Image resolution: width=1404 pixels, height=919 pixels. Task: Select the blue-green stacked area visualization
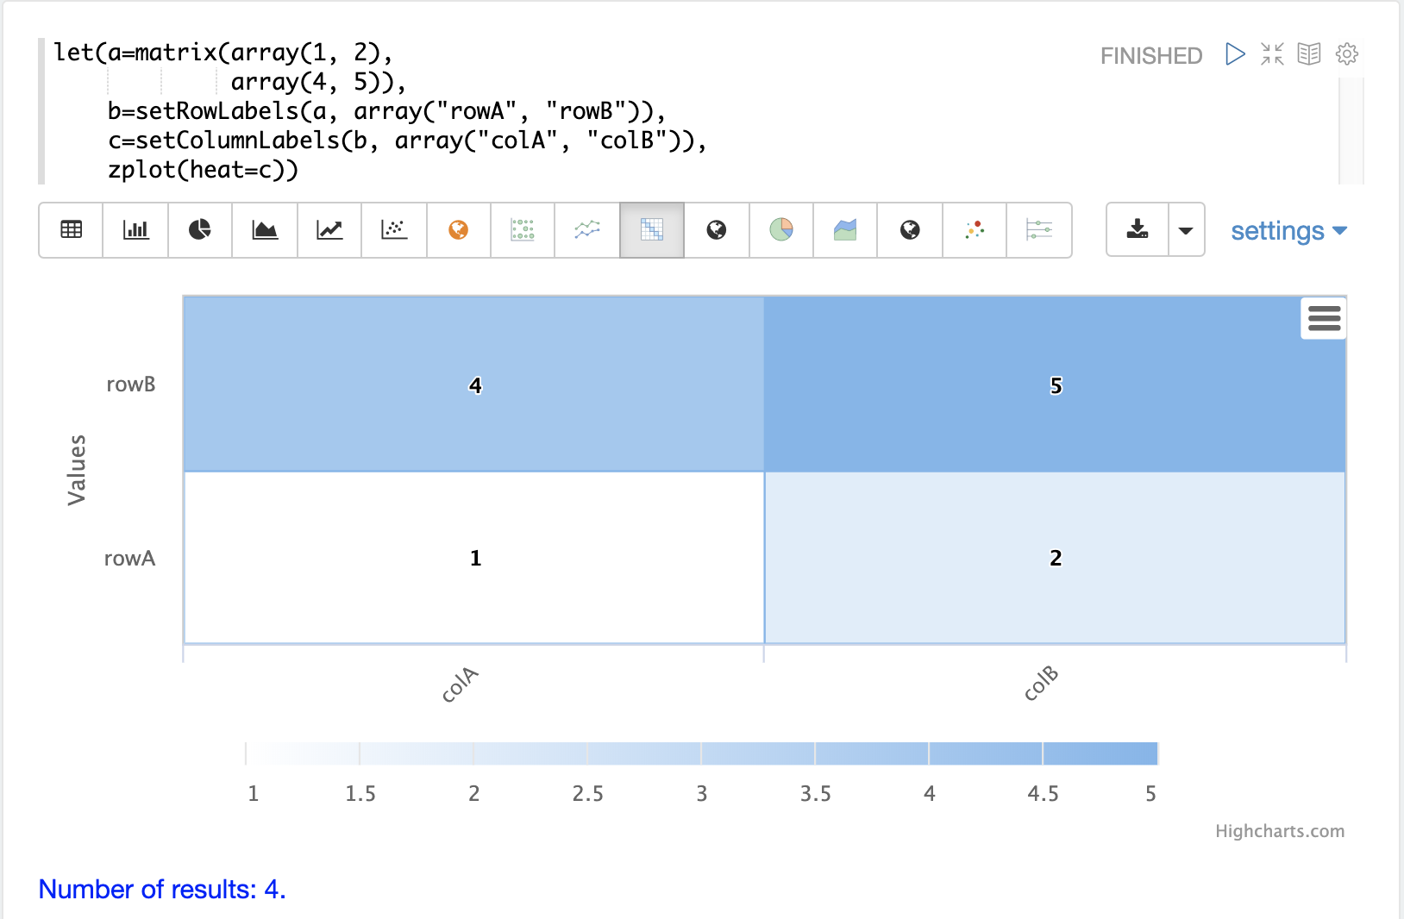click(x=845, y=229)
